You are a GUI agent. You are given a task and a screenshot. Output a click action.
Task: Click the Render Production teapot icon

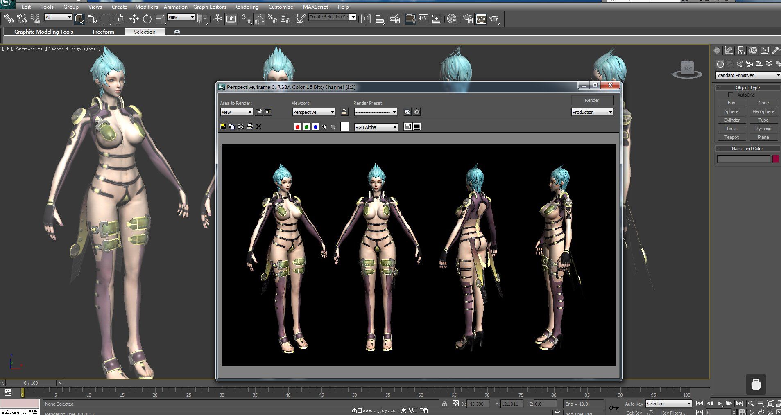pos(494,18)
